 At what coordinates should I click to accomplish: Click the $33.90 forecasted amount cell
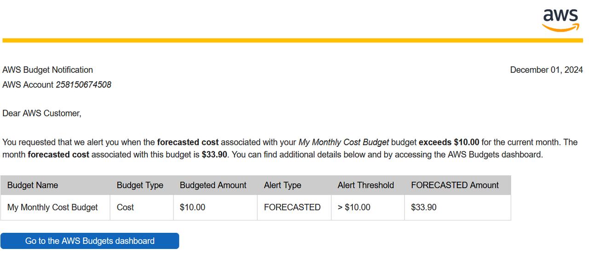[457, 208]
